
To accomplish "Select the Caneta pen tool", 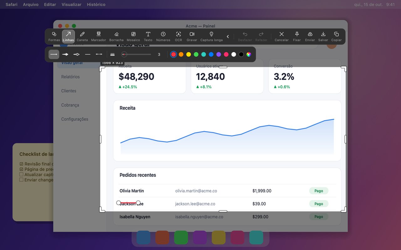I will click(x=82, y=37).
